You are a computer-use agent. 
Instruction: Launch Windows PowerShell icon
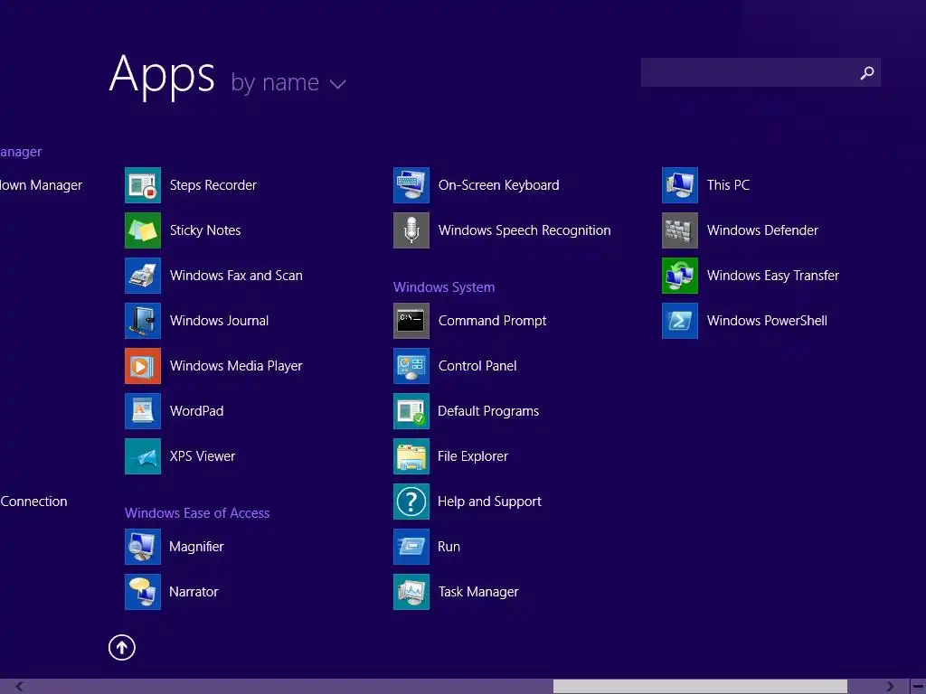pos(680,321)
